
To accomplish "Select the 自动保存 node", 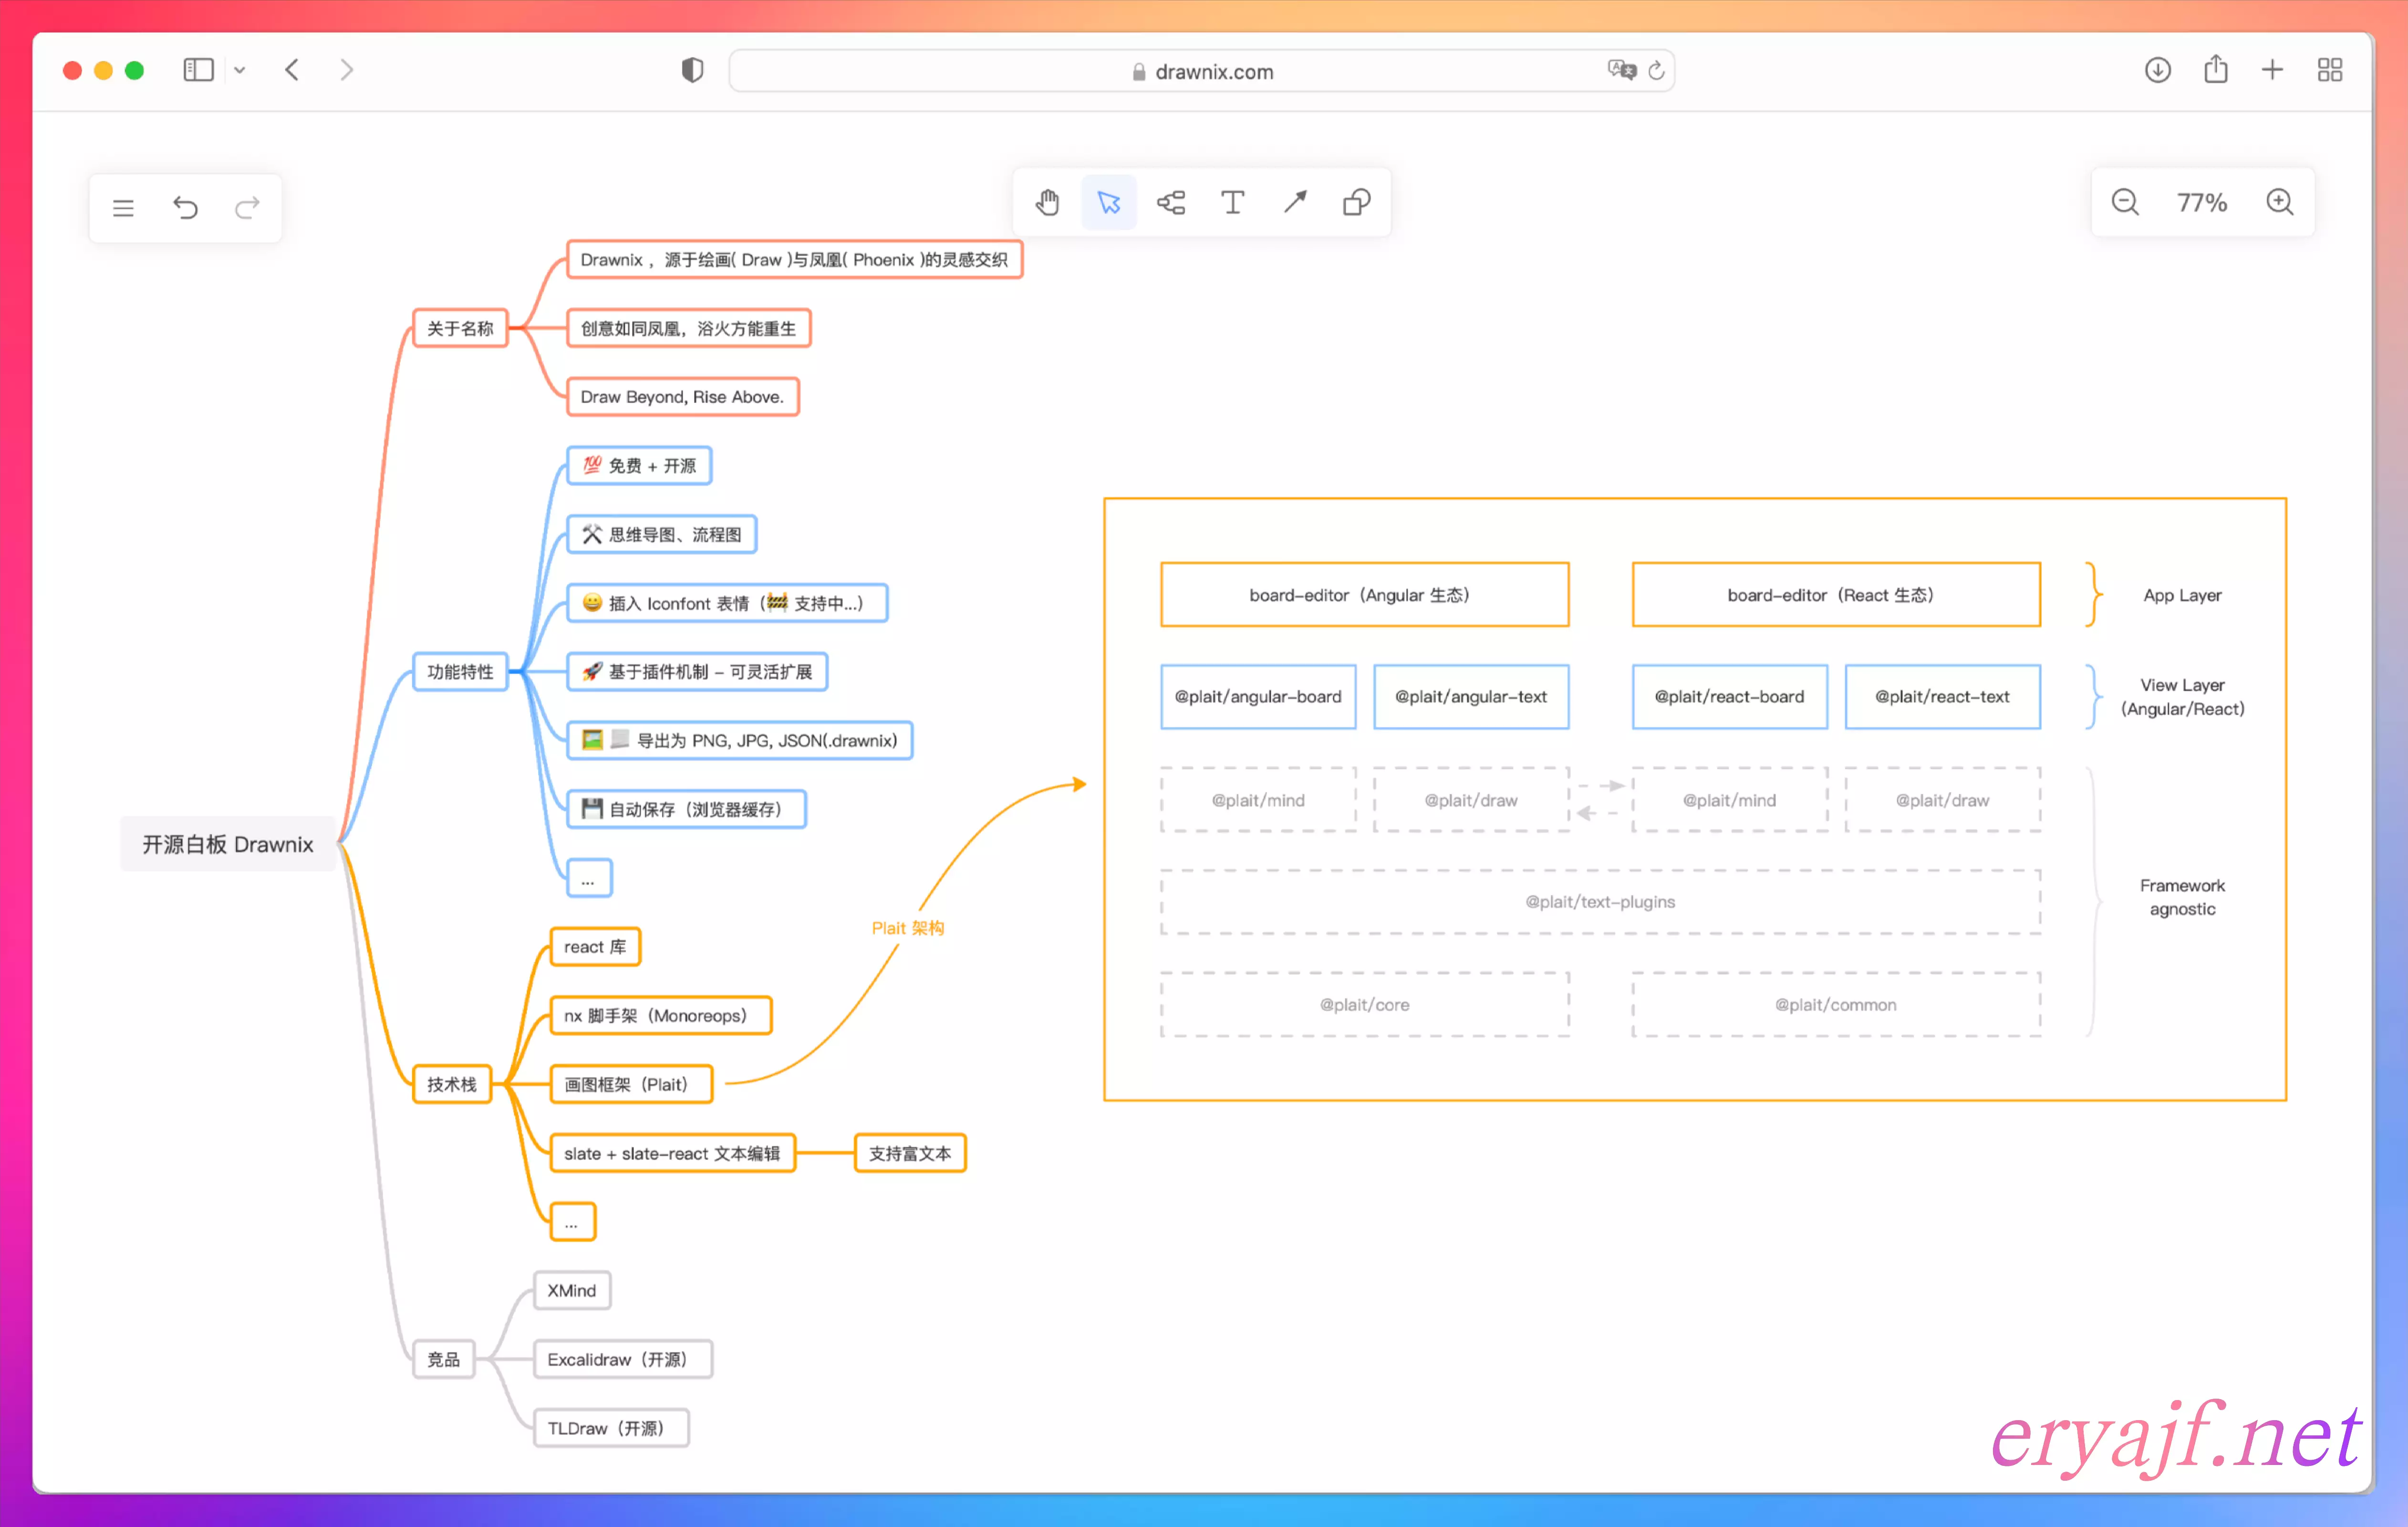I will (687, 809).
